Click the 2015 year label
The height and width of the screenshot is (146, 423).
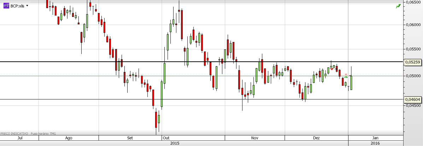click(175, 143)
